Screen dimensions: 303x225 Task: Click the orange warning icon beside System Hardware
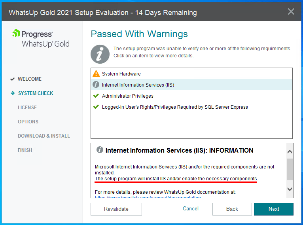(x=96, y=74)
